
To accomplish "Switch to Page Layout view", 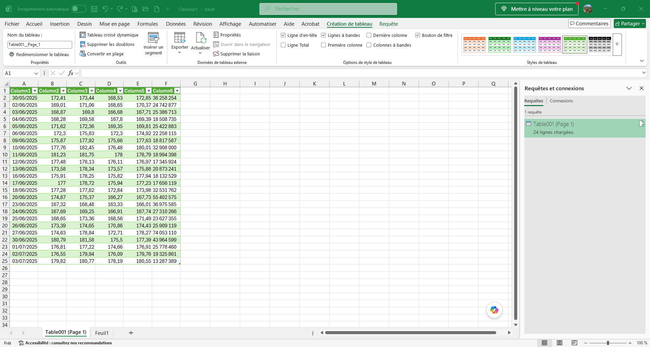I will coord(560,343).
